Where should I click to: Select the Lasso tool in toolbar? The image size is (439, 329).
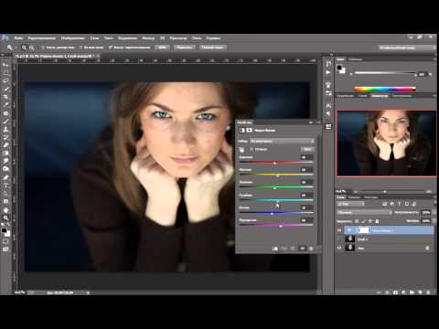click(x=5, y=80)
